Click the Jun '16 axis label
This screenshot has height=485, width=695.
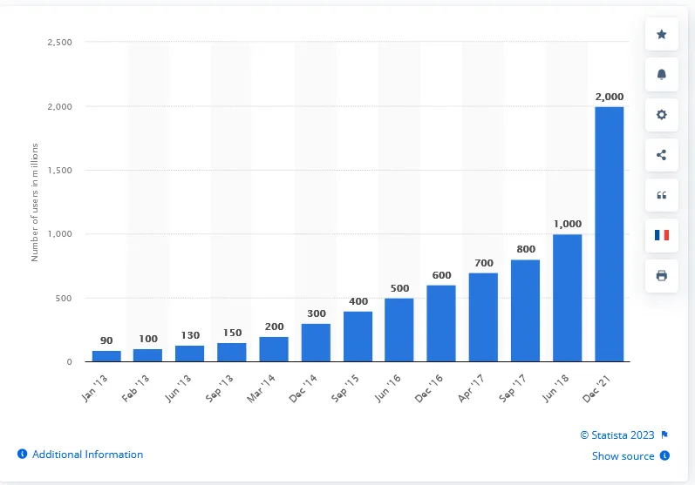click(x=387, y=388)
